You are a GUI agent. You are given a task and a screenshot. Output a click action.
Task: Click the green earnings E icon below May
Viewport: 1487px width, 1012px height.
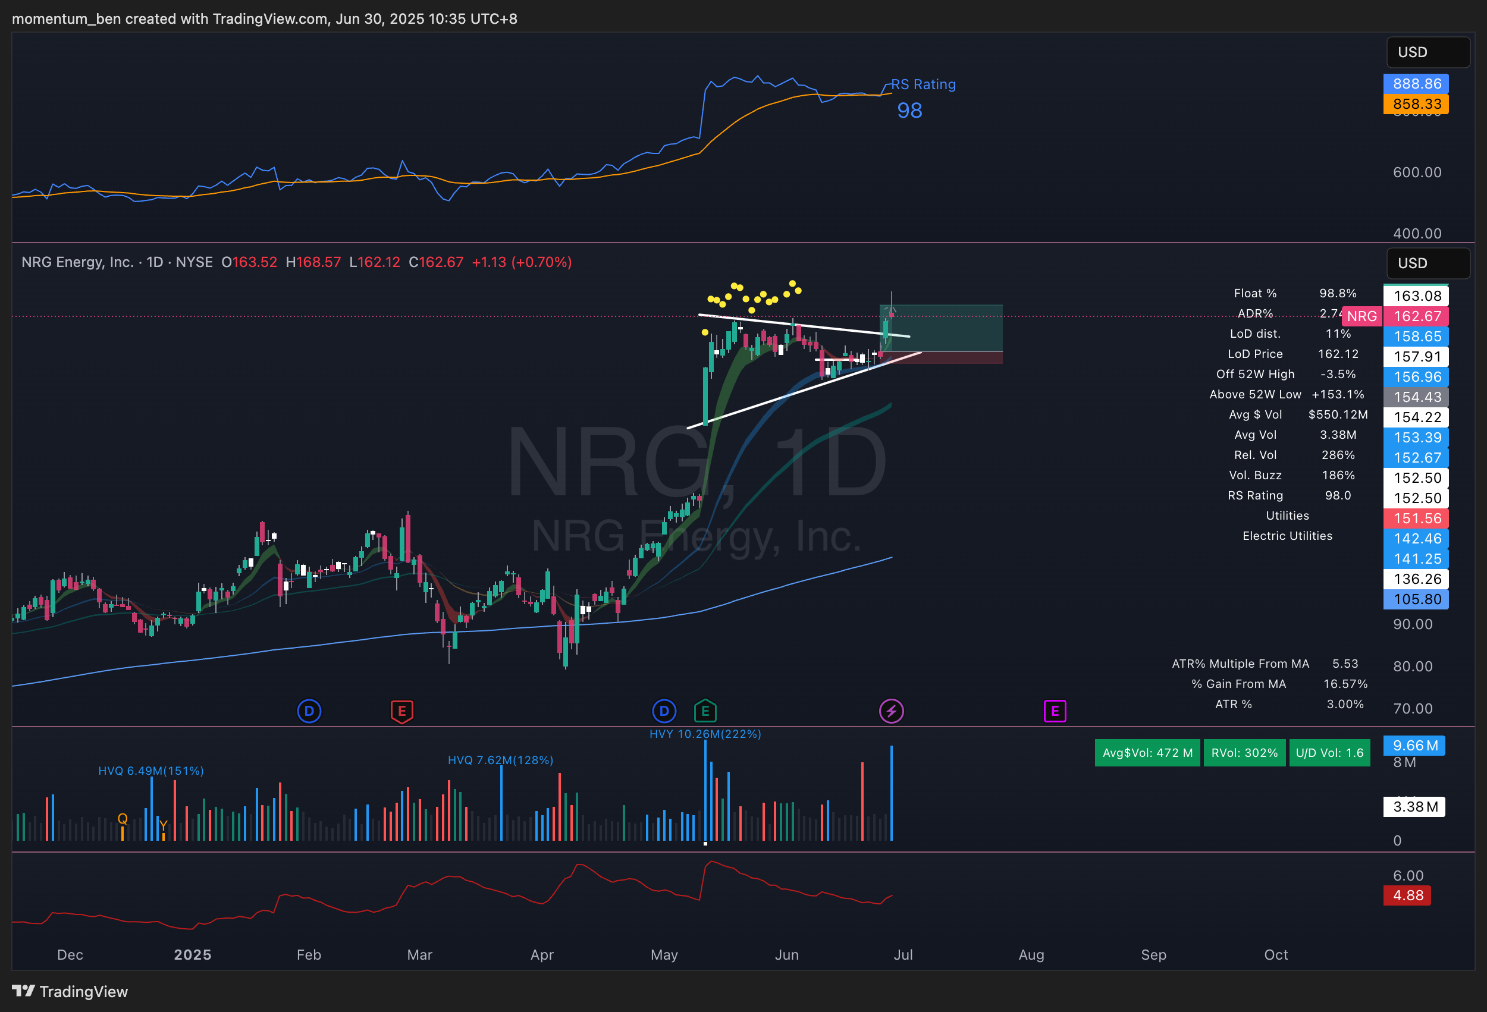click(x=705, y=711)
